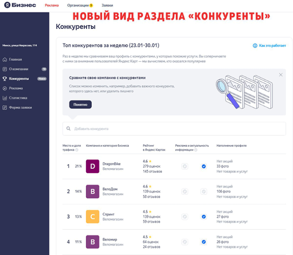Click the 58 отзывов text
Viewport: 293px width, 255px height.
pyautogui.click(x=152, y=196)
